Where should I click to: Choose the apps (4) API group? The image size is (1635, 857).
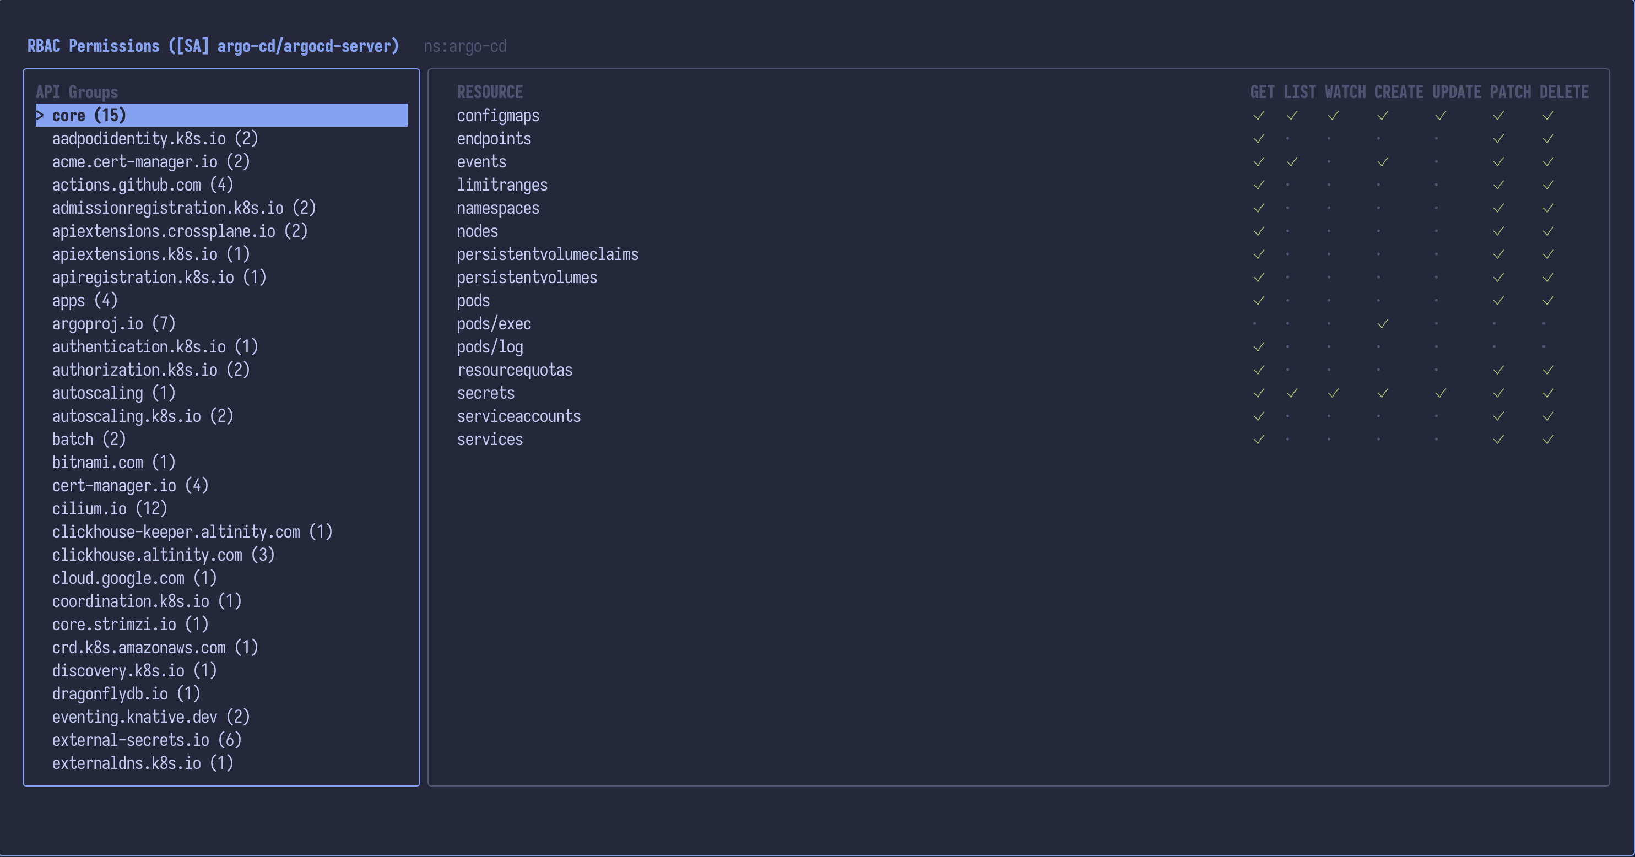84,301
